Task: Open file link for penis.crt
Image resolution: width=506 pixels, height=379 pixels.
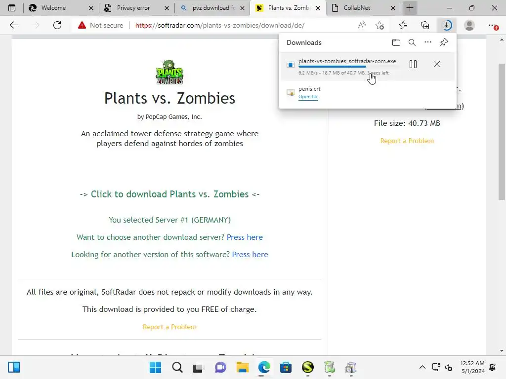Action: [x=308, y=97]
